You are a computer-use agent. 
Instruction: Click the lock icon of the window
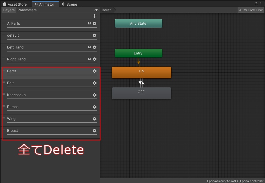coord(256,4)
